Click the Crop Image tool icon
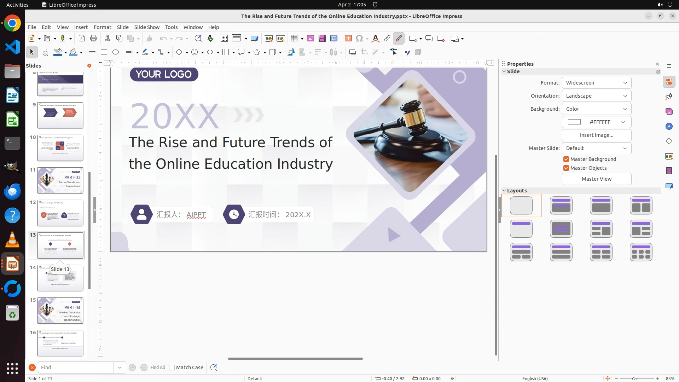Viewport: 679px width, 382px height. 364,52
